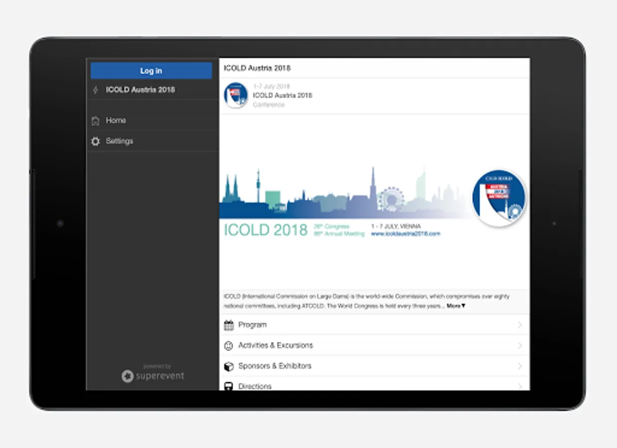This screenshot has width=617, height=448.
Task: Click the Directions bus icon
Action: [x=229, y=386]
